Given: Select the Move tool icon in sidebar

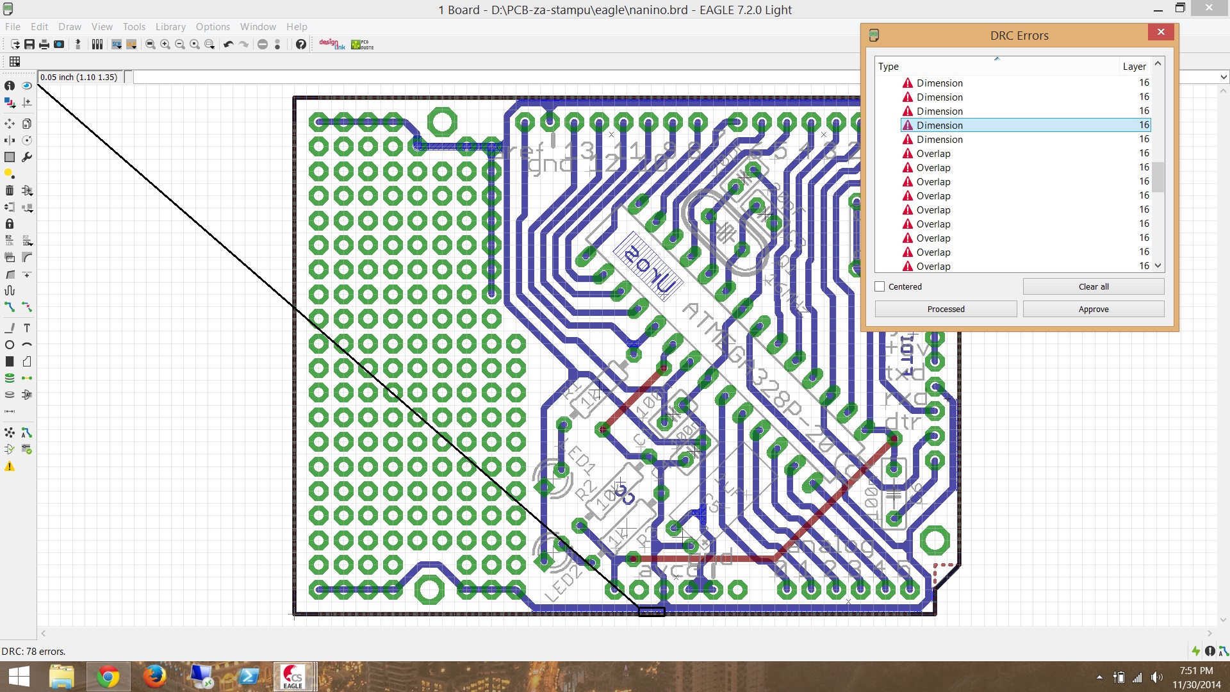Looking at the screenshot, I should pos(10,124).
